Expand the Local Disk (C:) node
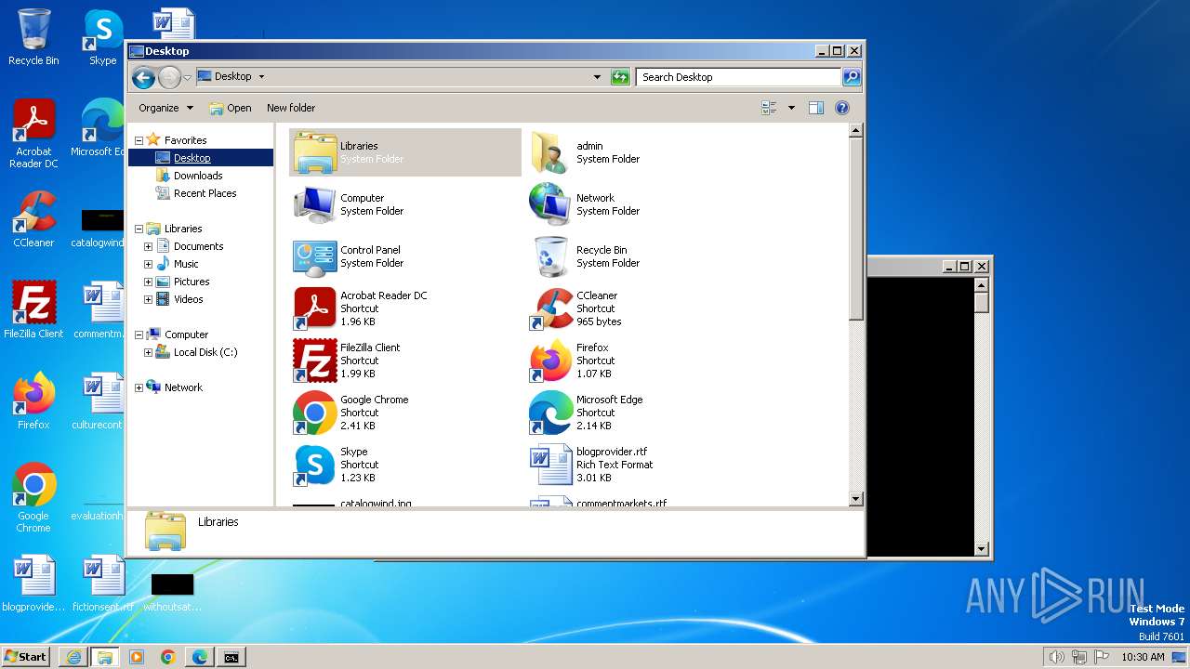Image resolution: width=1190 pixels, height=669 pixels. pyautogui.click(x=148, y=352)
